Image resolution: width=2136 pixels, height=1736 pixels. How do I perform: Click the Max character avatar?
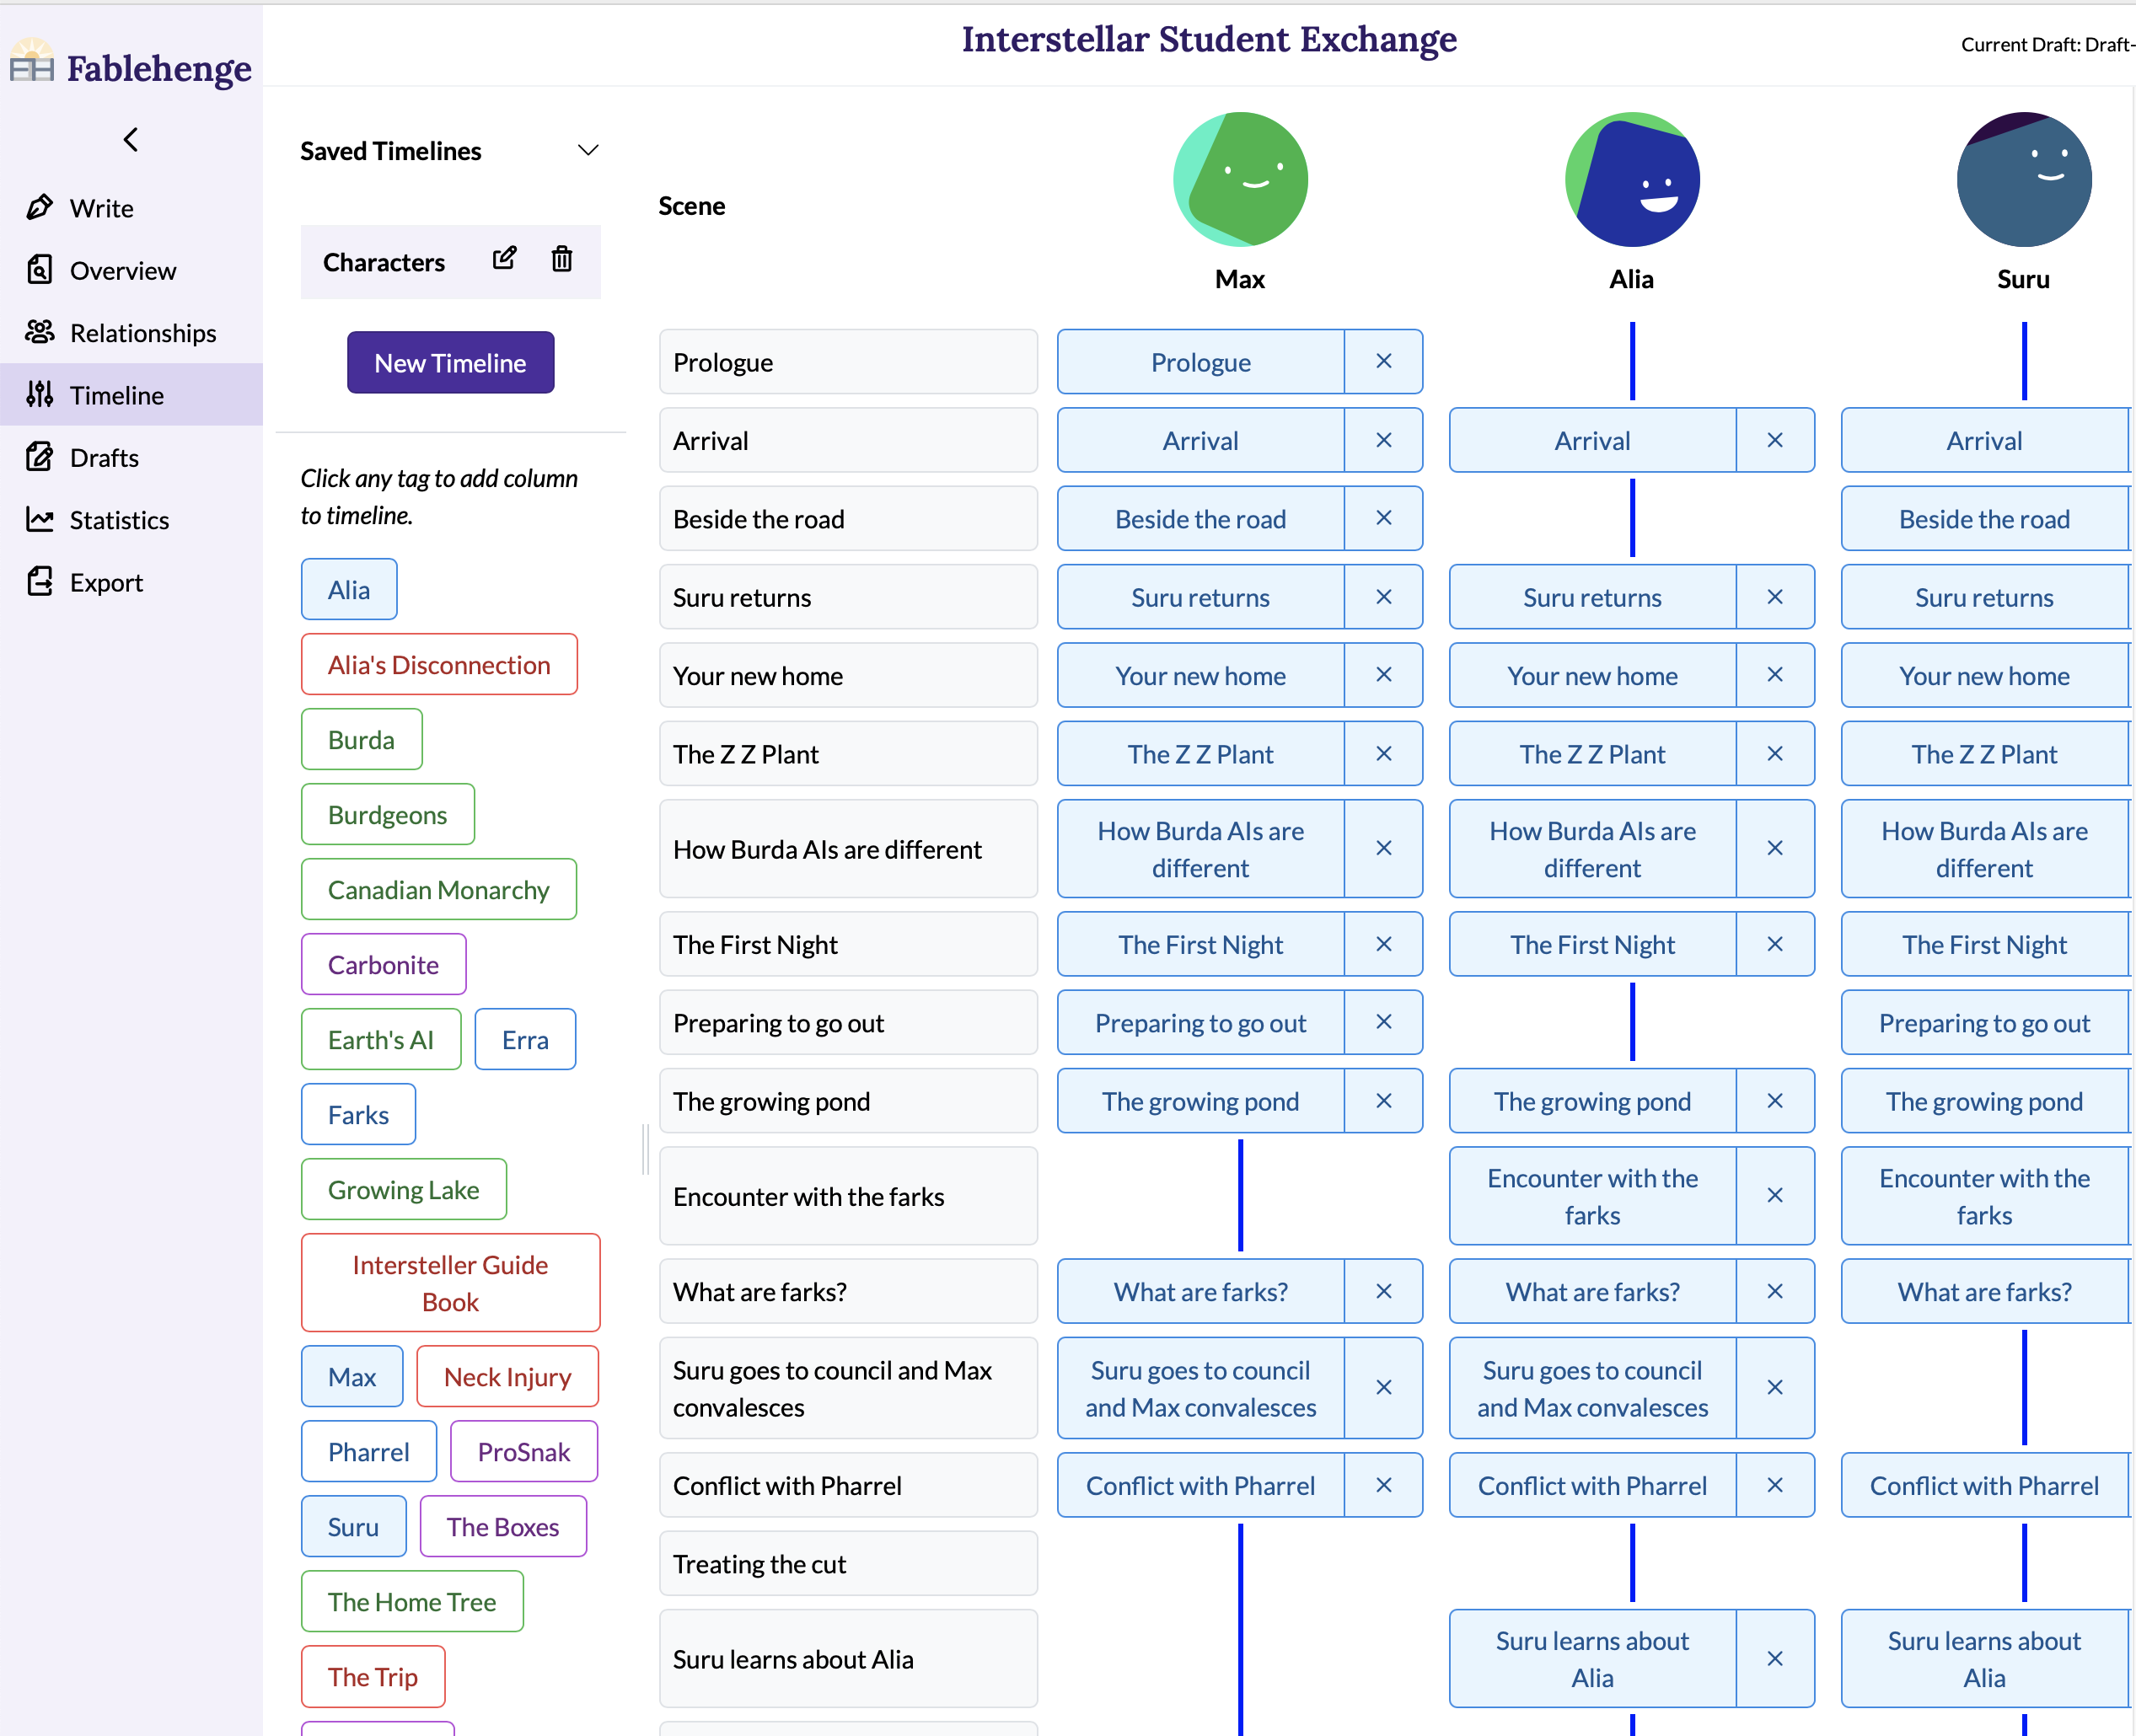1240,177
